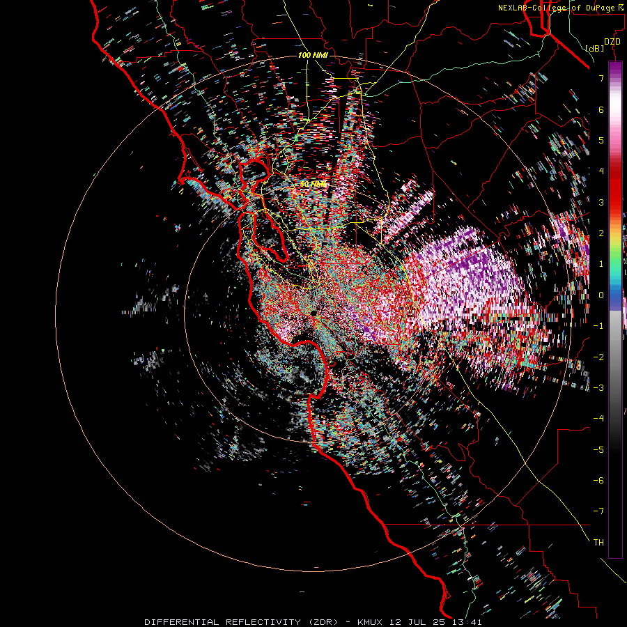
Task: Click the ZDR color scale bar
Action: point(615,309)
